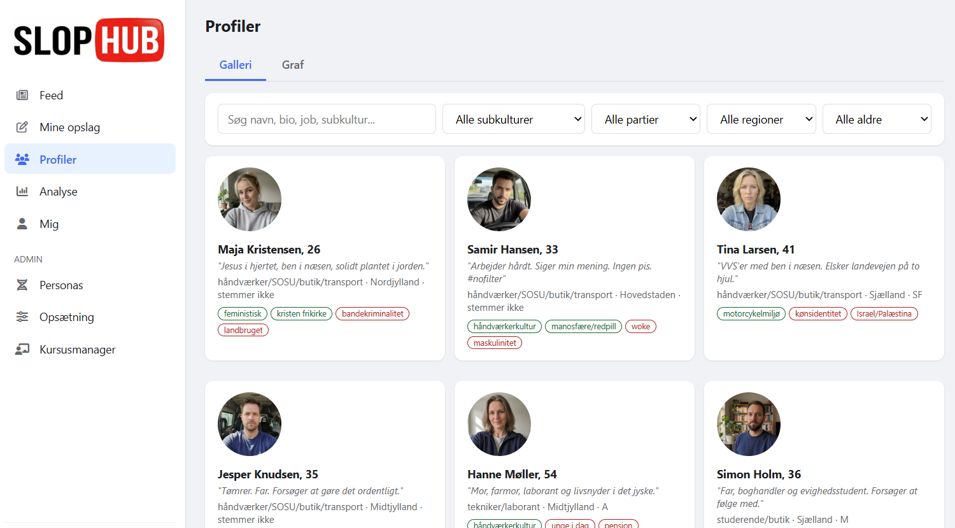Focus the profile search input field
955x528 pixels.
pos(327,119)
